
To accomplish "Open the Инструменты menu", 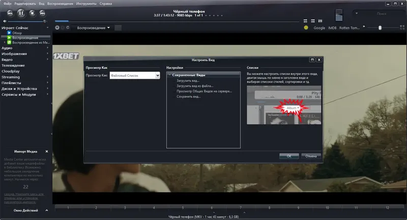I will tap(86, 4).
